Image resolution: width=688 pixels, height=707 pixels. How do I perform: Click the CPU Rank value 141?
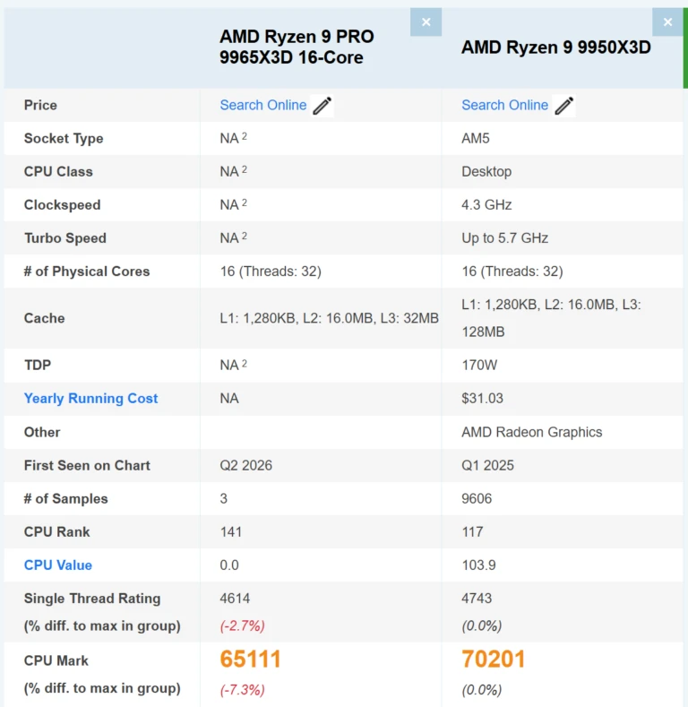231,532
